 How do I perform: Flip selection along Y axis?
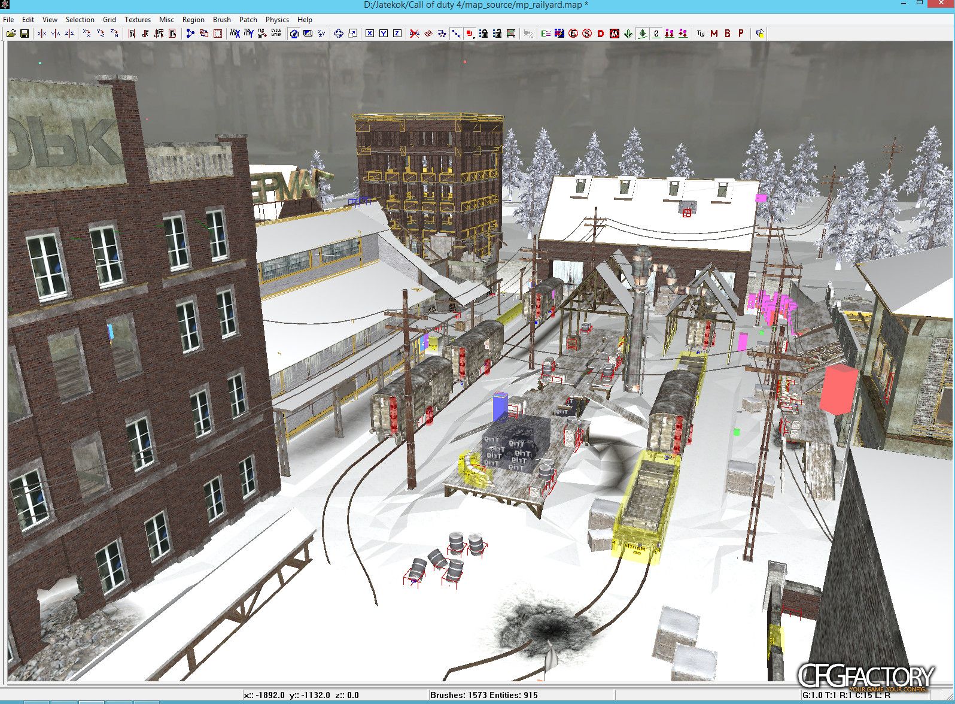[56, 34]
